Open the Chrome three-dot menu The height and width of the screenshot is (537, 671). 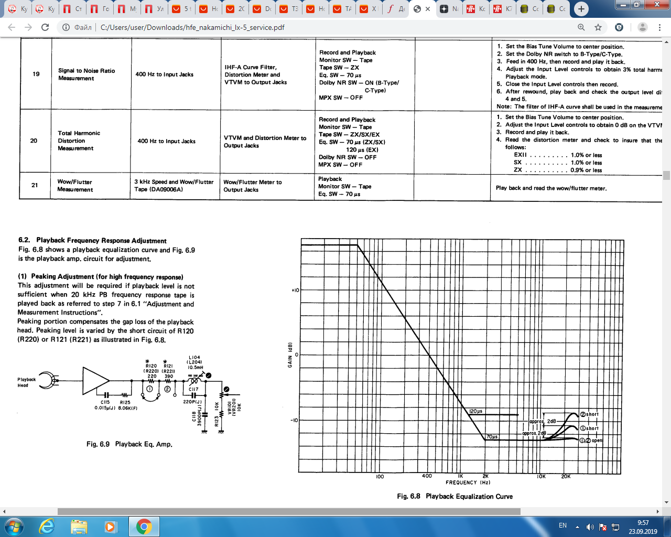click(659, 27)
